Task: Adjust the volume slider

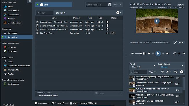Action: pos(138,54)
